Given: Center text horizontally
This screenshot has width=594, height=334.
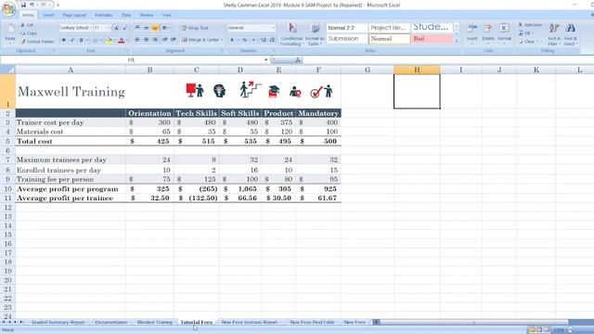Looking at the screenshot, I should (x=146, y=40).
